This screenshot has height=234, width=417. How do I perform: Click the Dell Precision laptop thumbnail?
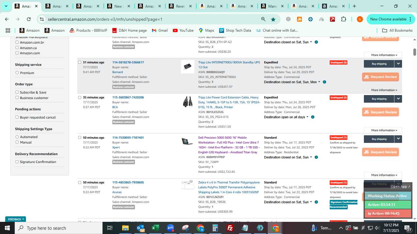tap(187, 142)
